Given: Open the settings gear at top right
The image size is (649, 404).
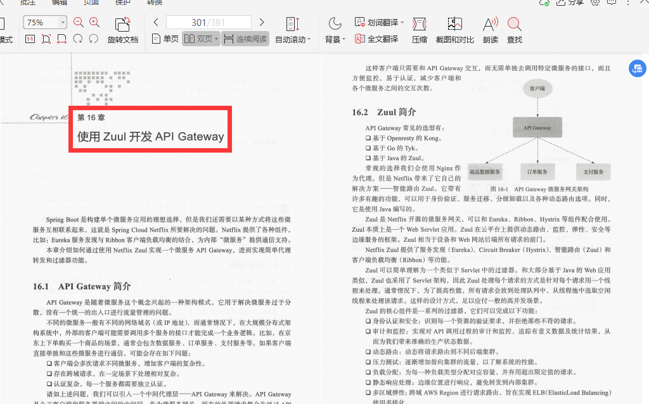Looking at the screenshot, I should tap(594, 3).
